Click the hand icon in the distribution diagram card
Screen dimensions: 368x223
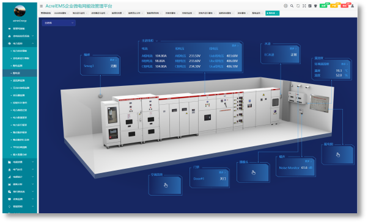click(338, 155)
